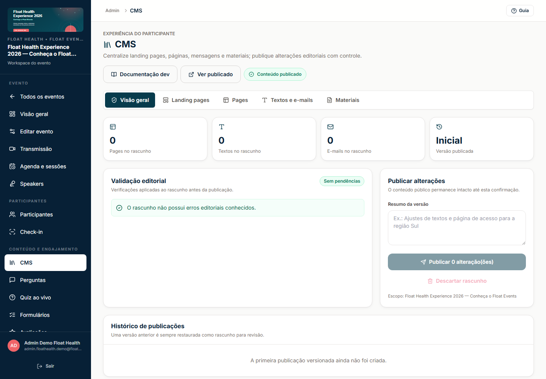
Task: Click the CMS heading library icon
Action: tap(107, 45)
